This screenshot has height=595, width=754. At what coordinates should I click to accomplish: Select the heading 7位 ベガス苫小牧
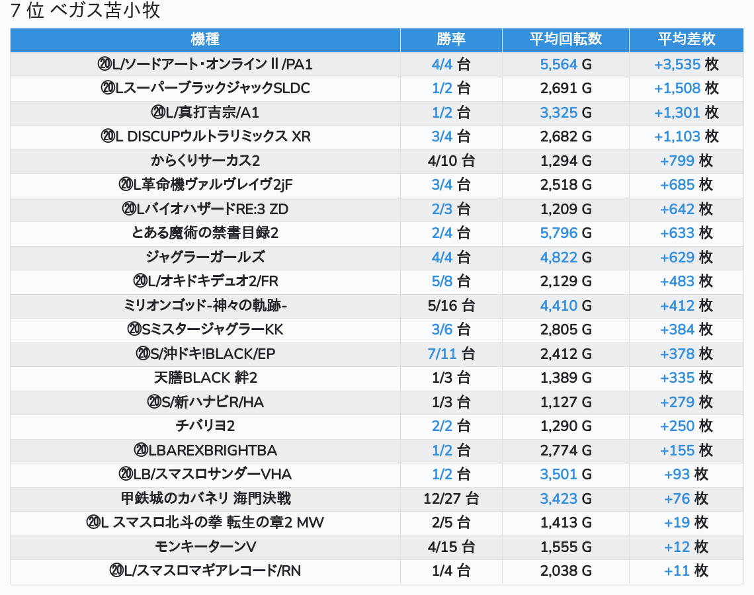[x=85, y=11]
